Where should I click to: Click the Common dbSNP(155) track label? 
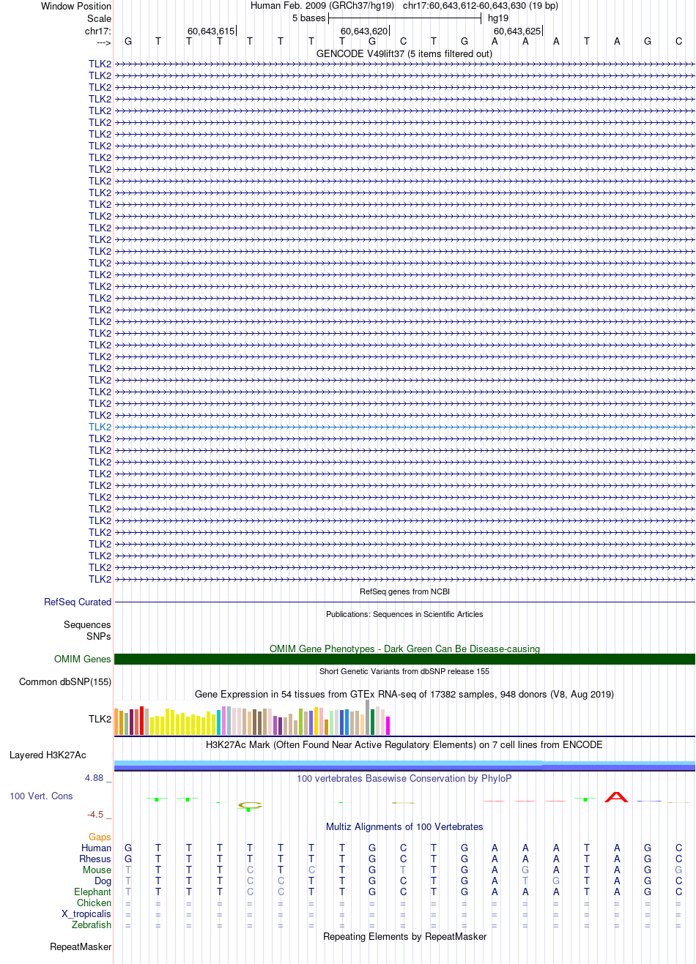pos(65,681)
